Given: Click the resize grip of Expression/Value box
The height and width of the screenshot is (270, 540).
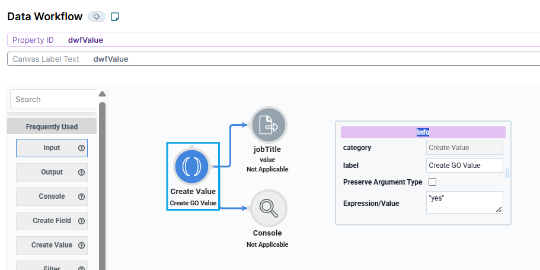Looking at the screenshot, I should 499,209.
